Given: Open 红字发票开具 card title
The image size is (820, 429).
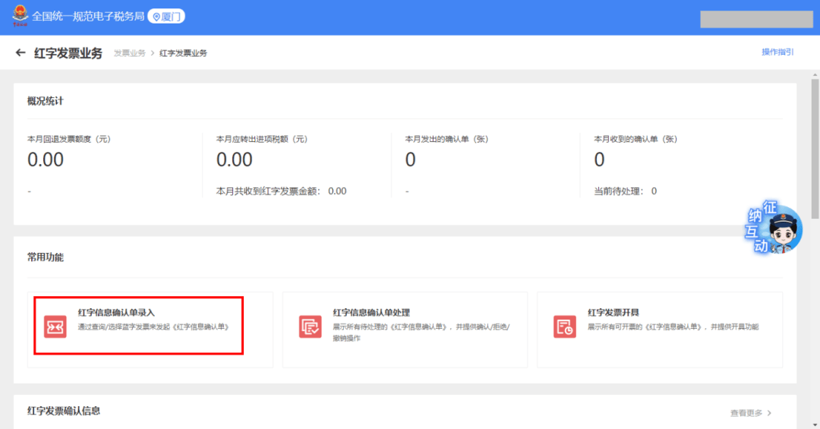Looking at the screenshot, I should tap(613, 313).
